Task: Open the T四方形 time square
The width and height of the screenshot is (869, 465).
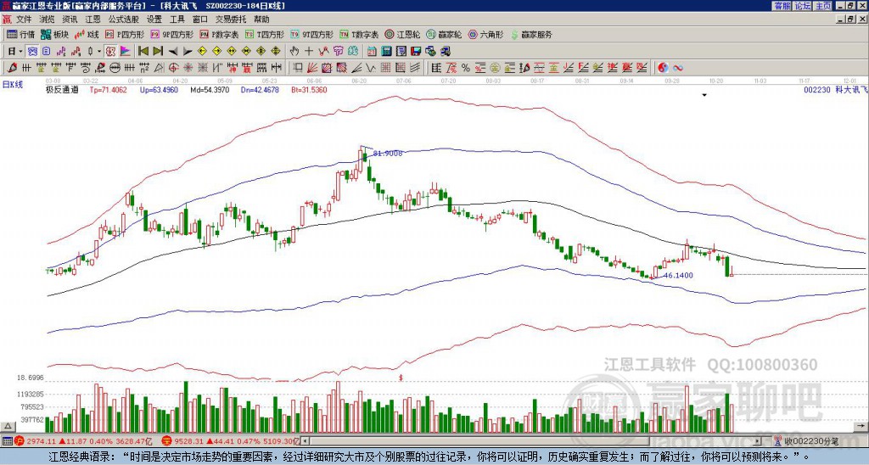Action: (x=265, y=34)
